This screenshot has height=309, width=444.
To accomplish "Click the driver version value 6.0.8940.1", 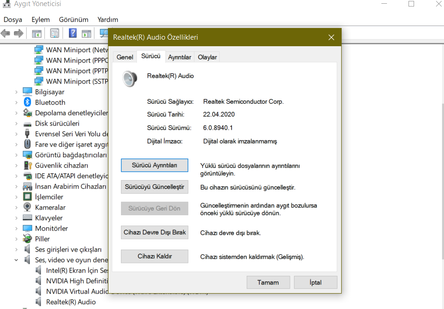I will (x=218, y=128).
